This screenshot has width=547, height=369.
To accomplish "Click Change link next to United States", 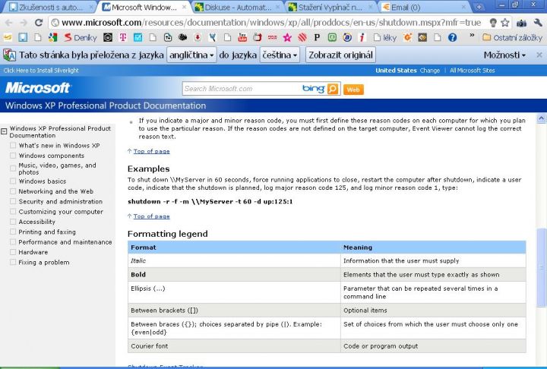I will (429, 71).
